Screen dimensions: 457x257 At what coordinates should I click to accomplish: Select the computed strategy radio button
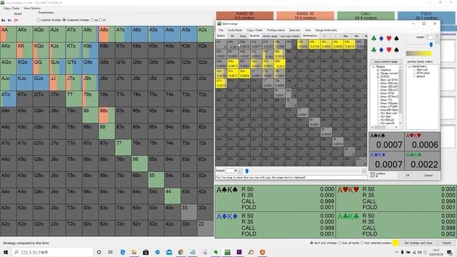pos(64,20)
